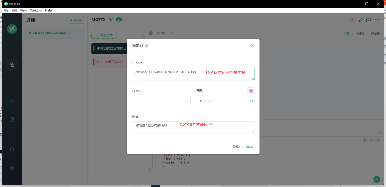Open the Script view from the sidebar

point(12,101)
